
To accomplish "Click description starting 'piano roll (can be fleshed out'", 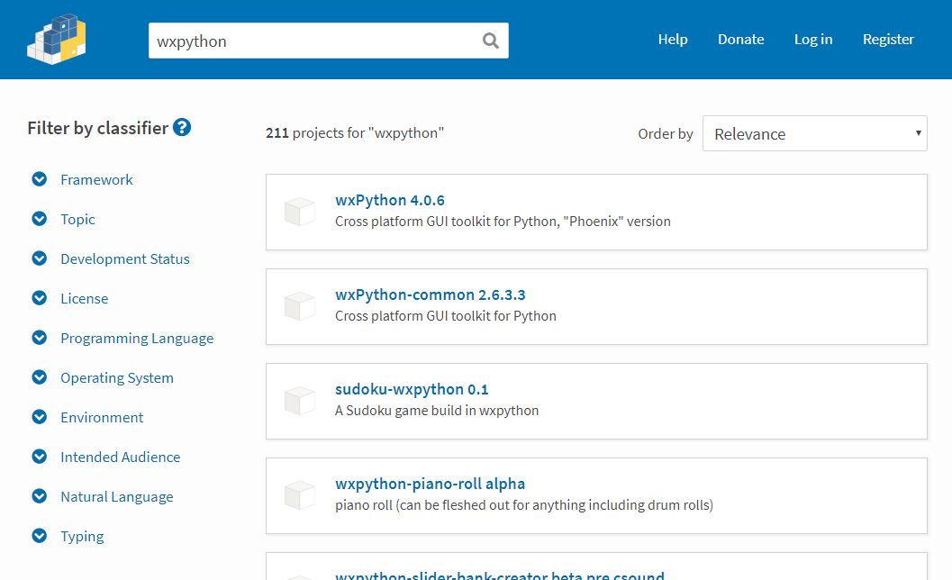I will [x=524, y=504].
